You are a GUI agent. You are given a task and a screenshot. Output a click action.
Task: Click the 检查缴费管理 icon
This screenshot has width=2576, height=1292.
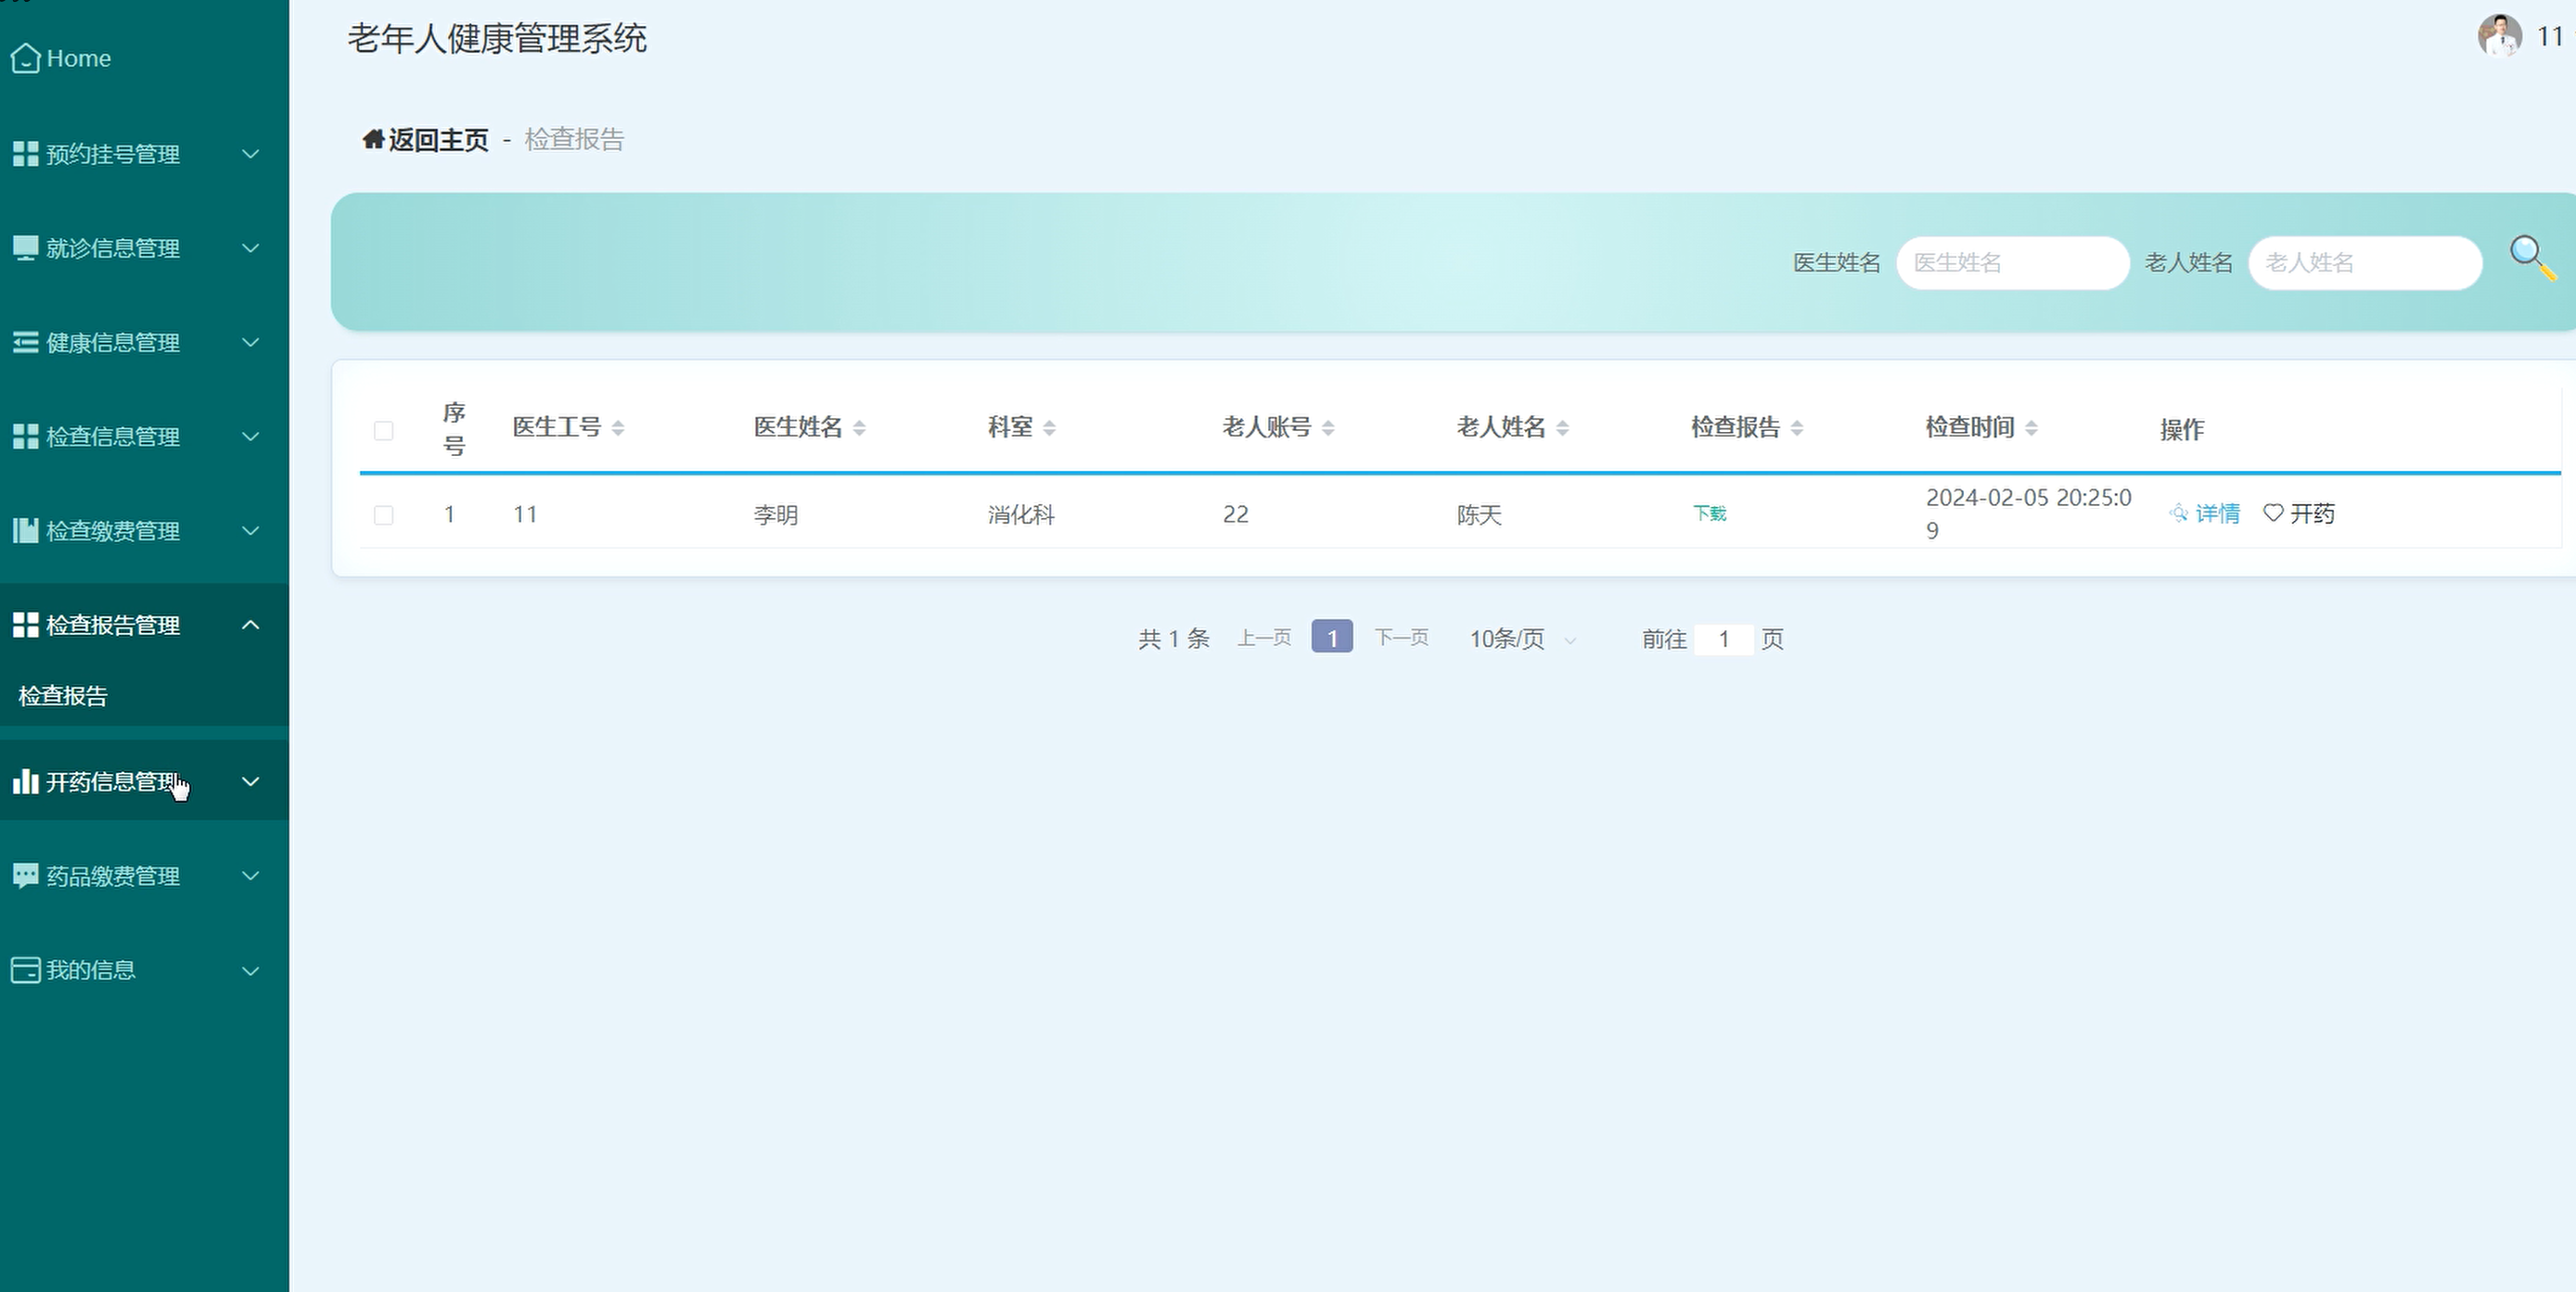tap(25, 530)
